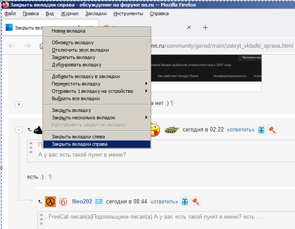This screenshot has width=295, height=229.
Task: Click timestamp сегодня в 02:22
Action: coord(203,129)
